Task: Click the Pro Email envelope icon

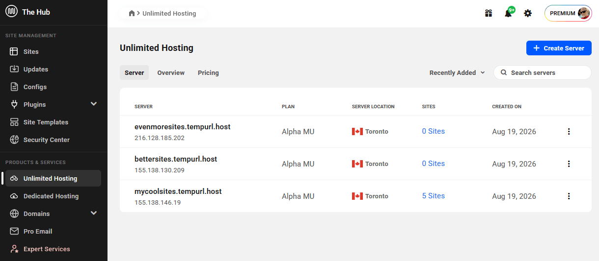Action: pos(14,231)
